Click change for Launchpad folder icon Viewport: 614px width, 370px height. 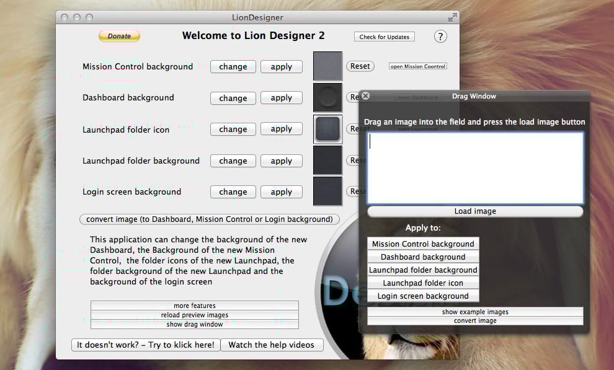[x=233, y=129]
